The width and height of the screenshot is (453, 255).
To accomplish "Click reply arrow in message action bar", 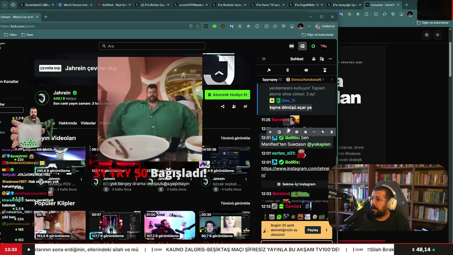I will point(314,132).
